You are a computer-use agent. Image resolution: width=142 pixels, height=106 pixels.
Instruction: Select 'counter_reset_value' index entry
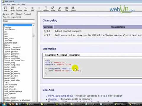coord(12,80)
